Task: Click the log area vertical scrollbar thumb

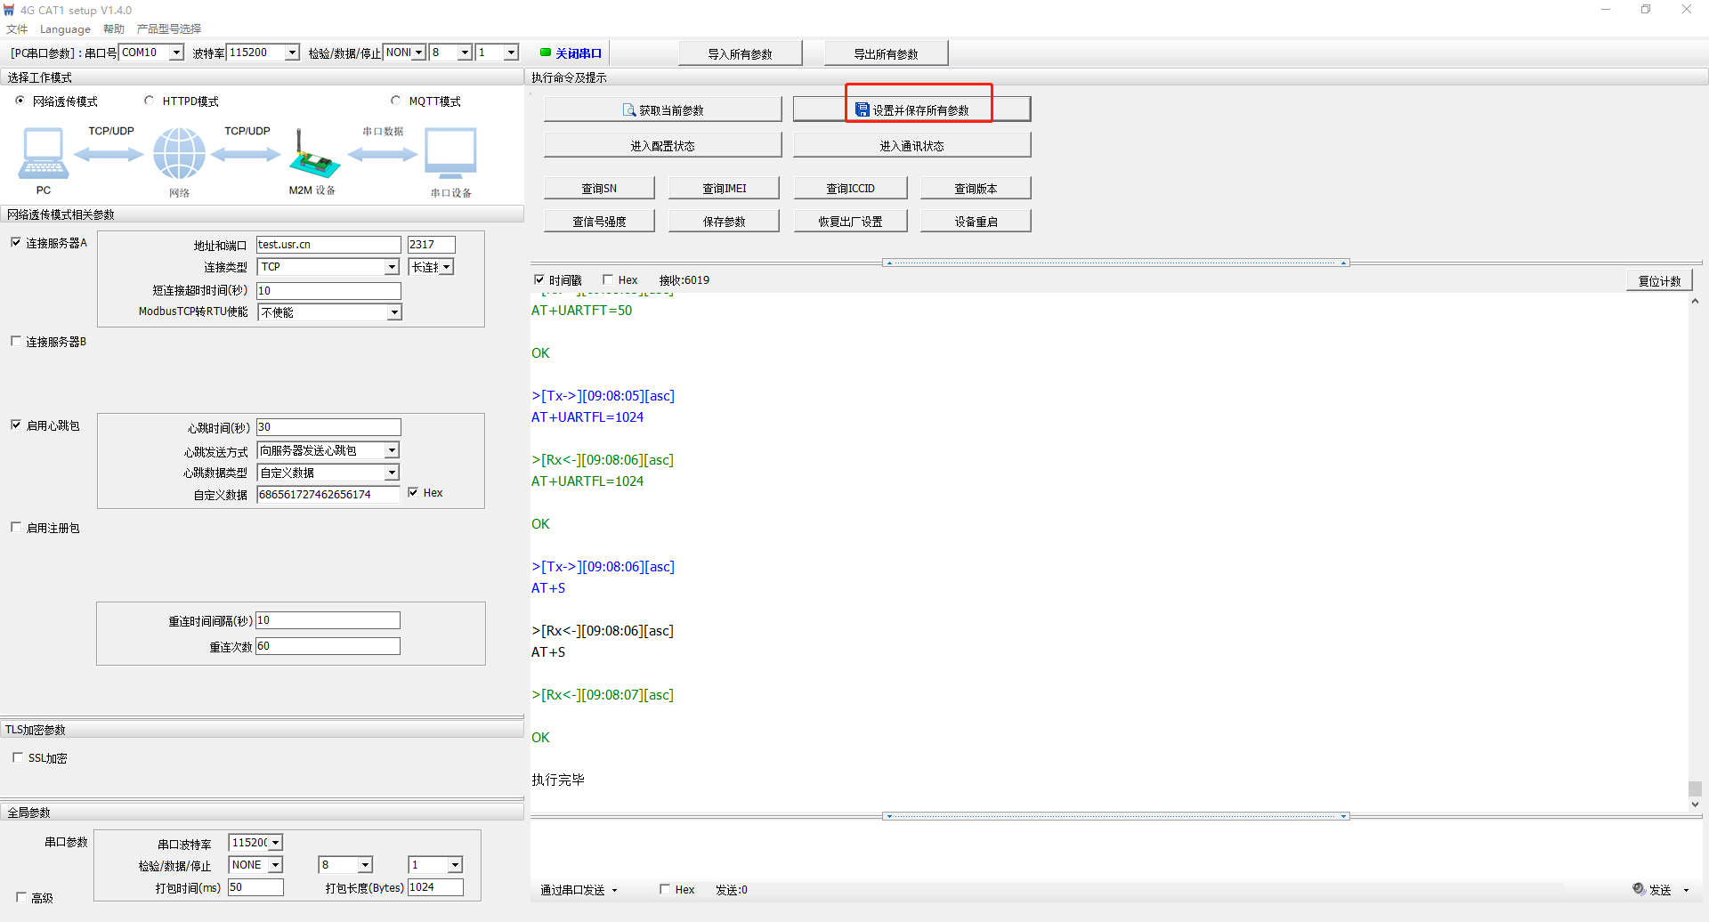Action: [1695, 789]
